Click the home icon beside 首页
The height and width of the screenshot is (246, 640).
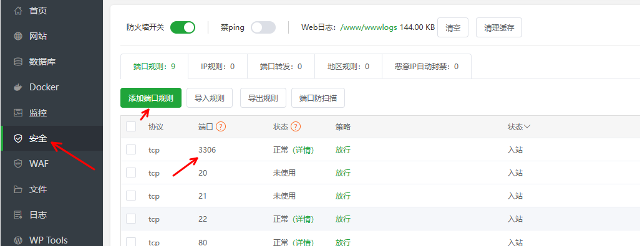[18, 11]
